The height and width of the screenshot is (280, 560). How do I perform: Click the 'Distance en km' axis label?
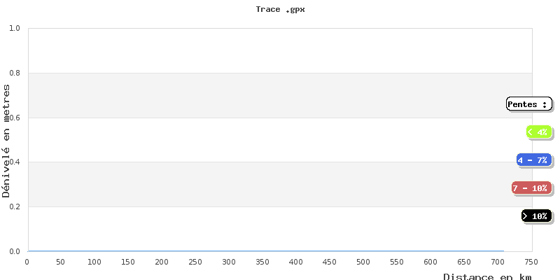(487, 276)
